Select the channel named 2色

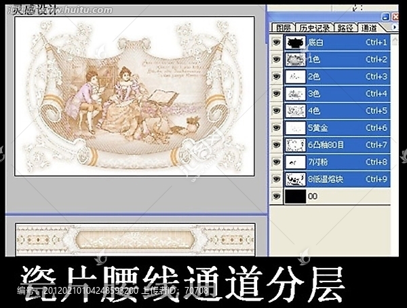pos(314,77)
